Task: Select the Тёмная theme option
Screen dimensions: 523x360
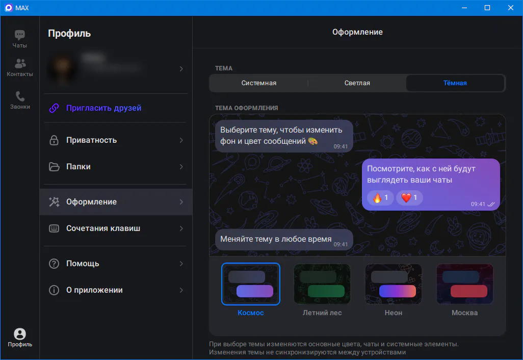Action: click(455, 83)
